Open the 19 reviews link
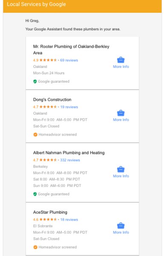The image size is (166, 256). click(x=69, y=107)
